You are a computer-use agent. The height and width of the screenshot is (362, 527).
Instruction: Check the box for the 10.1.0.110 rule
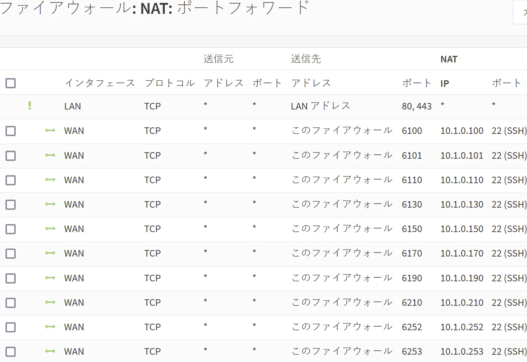point(11,180)
